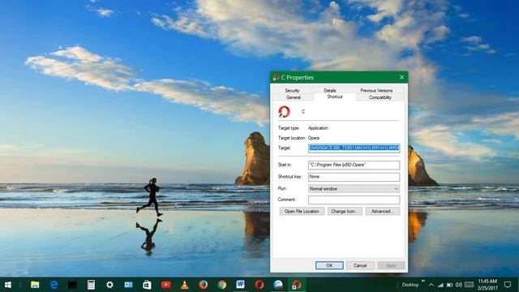Screen dimensions: 519x292
Task: Click the Advanced button
Action: coord(383,211)
